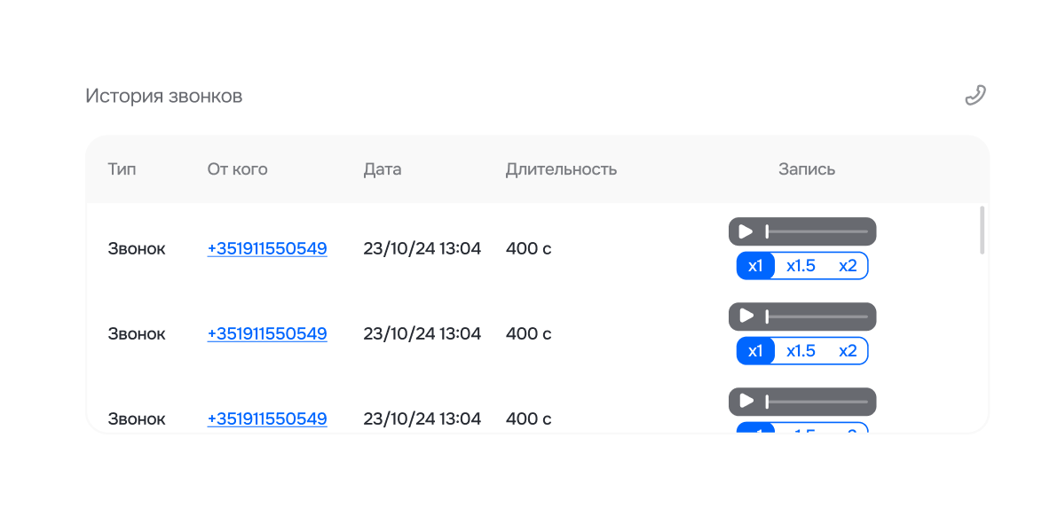Seek on the second recording progress bar
1042x516 pixels.
pyautogui.click(x=817, y=317)
